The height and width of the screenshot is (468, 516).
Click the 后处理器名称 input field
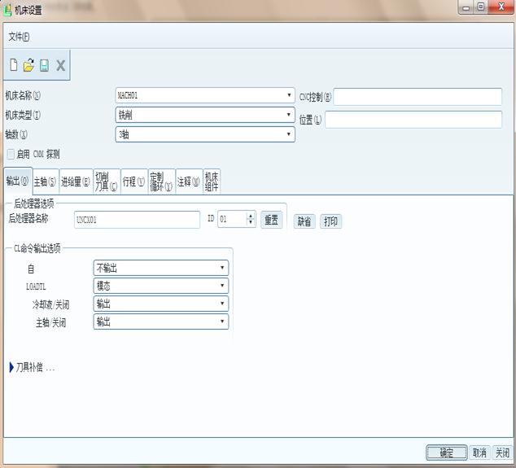136,220
